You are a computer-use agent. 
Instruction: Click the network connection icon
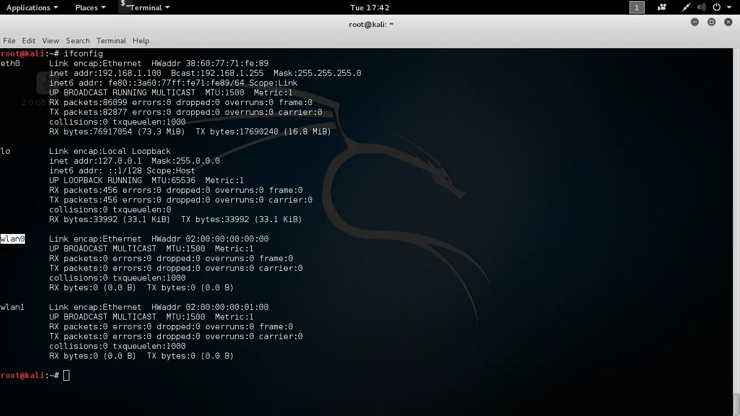click(x=686, y=8)
